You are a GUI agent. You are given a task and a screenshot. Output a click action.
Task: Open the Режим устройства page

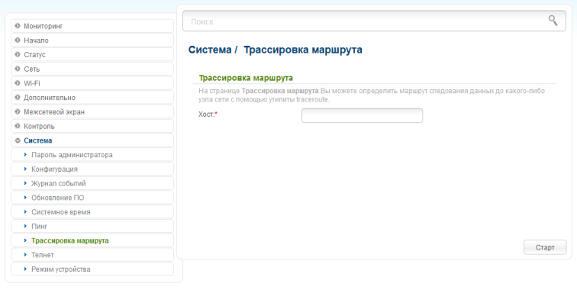point(92,269)
